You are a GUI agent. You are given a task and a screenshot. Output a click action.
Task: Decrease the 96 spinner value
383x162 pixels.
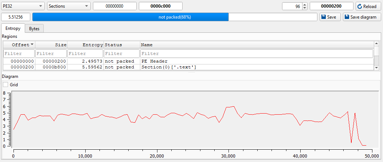click(305, 8)
